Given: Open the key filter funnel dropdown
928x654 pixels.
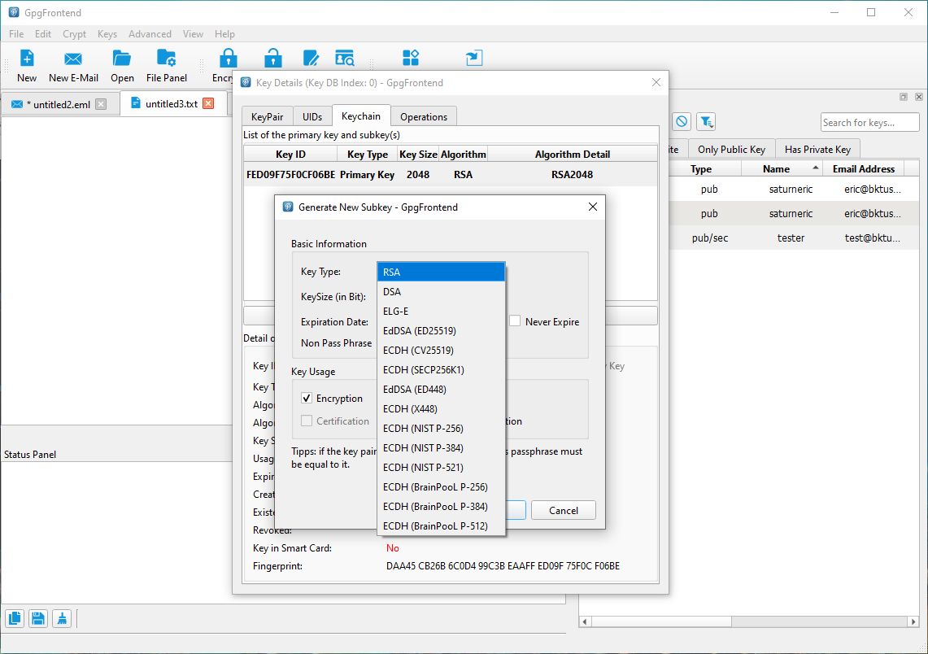Looking at the screenshot, I should tap(706, 121).
